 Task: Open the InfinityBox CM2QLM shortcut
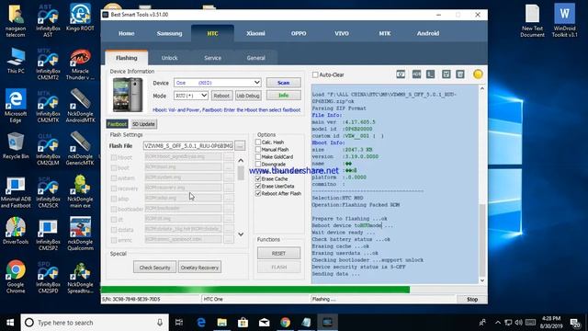point(48,149)
